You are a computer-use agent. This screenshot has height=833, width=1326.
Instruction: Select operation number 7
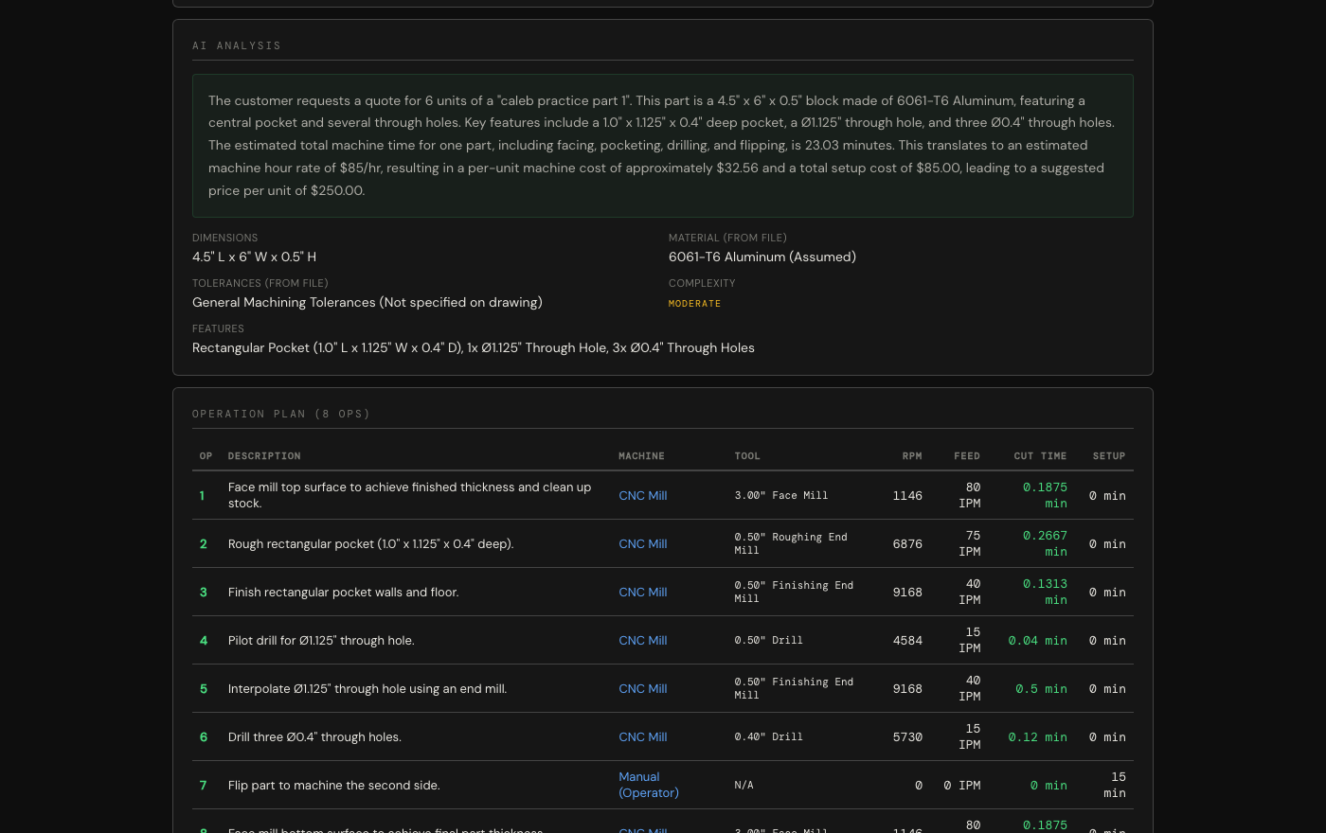click(x=203, y=785)
